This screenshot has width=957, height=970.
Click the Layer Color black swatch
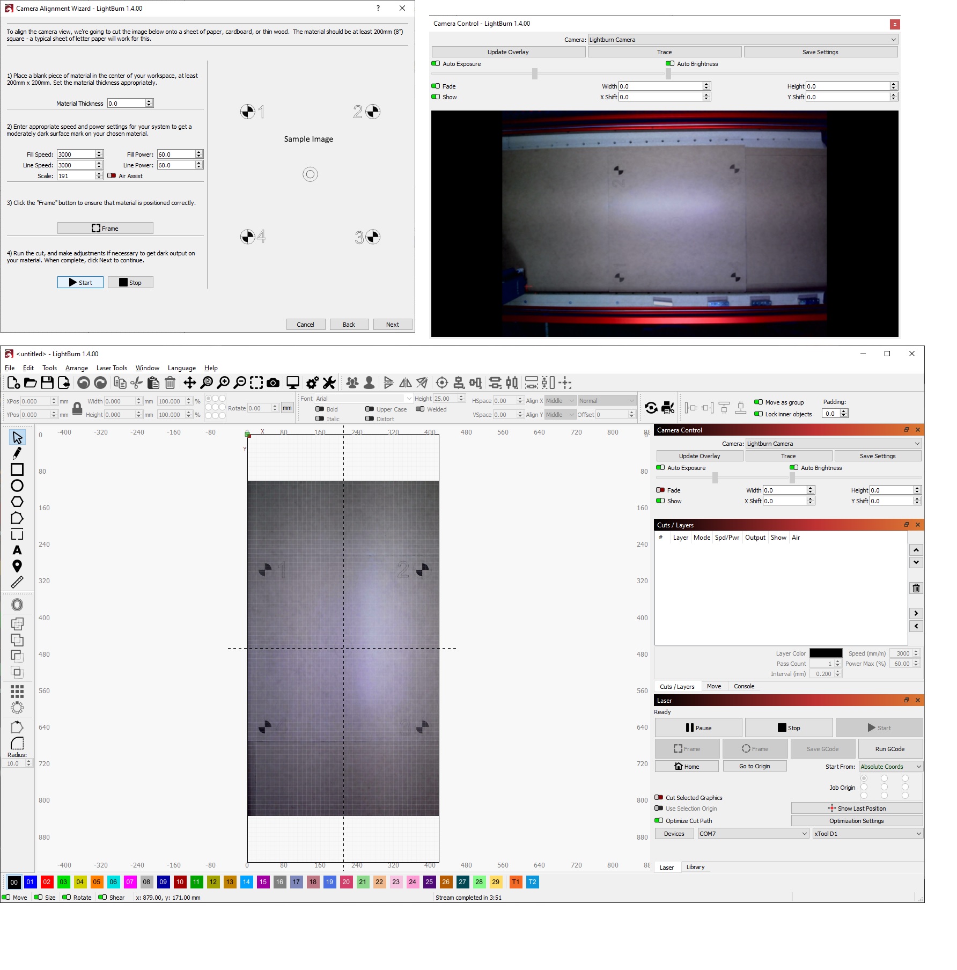pos(826,653)
